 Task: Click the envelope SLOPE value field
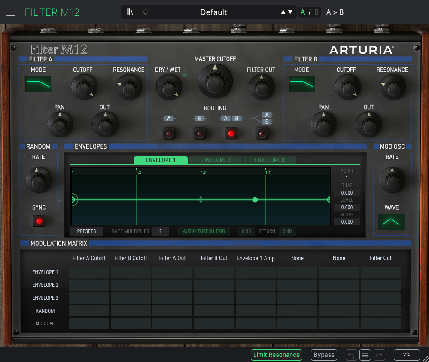(347, 222)
